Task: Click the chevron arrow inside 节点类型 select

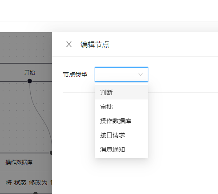Action: point(141,74)
